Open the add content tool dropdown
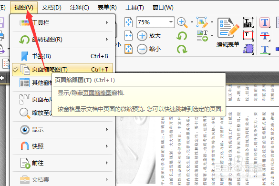The width and height of the screenshot is (279, 186). point(212,35)
